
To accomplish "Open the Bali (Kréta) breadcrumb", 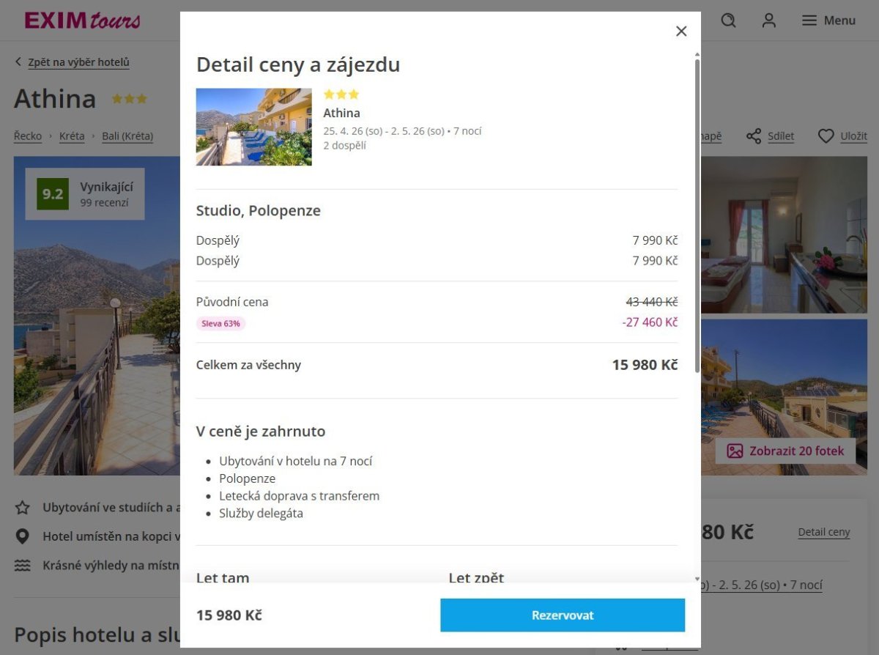I will 127,136.
